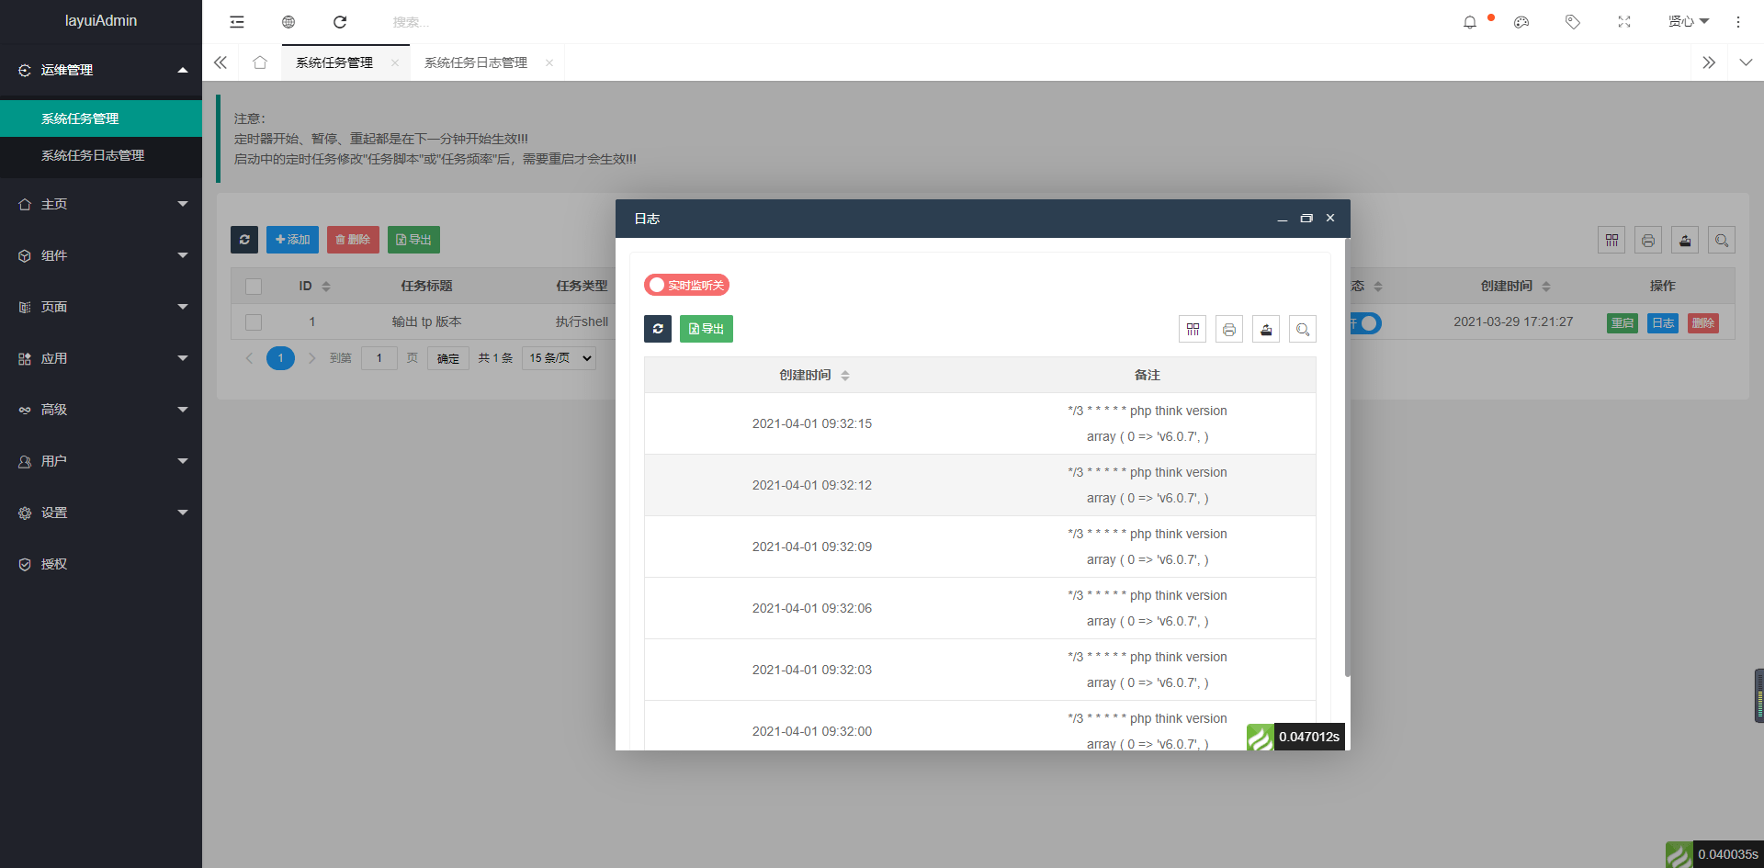Open the 15 条/页 page size dropdown
Image resolution: width=1764 pixels, height=868 pixels.
pyautogui.click(x=559, y=358)
